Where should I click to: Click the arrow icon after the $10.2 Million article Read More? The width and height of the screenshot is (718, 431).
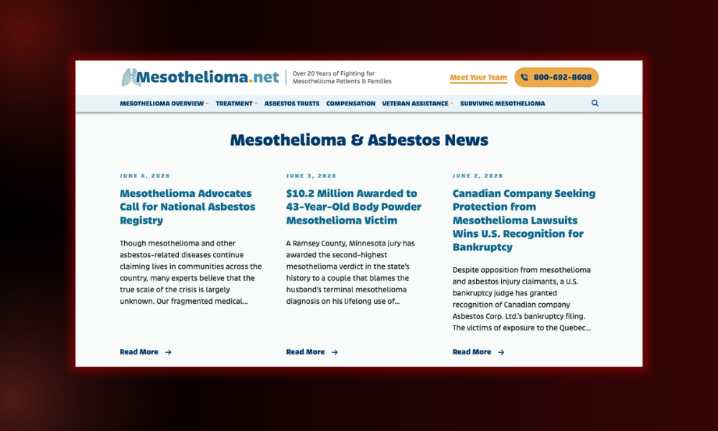(x=335, y=352)
